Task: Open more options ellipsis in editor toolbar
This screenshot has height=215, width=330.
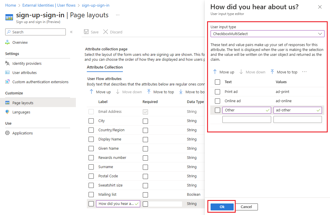Action: pyautogui.click(x=304, y=72)
